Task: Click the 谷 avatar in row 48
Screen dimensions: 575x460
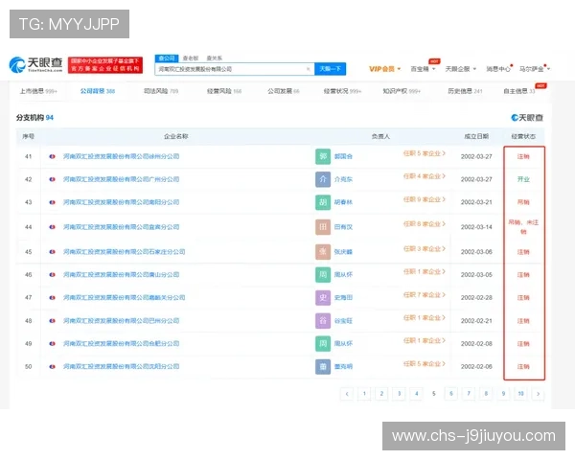Action: [323, 321]
